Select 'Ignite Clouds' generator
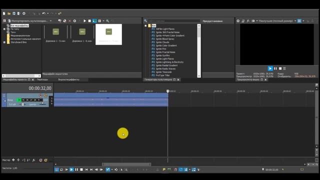This screenshot has width=320, height=180. coord(162,42)
